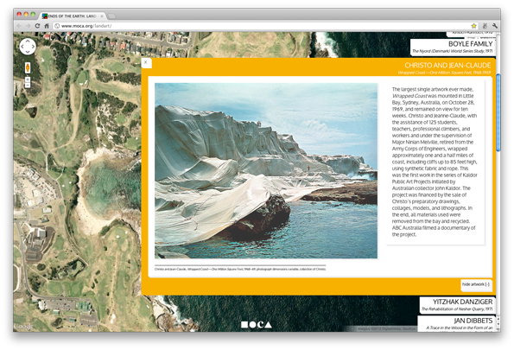Open the Yitzhak Danziger entry
The width and height of the screenshot is (514, 350).
tap(457, 305)
